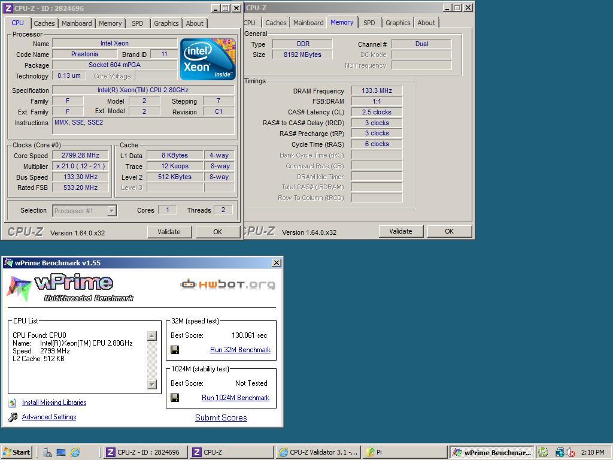613x460 pixels.
Task: Click the Advanced Settings wrench icon
Action: click(13, 417)
